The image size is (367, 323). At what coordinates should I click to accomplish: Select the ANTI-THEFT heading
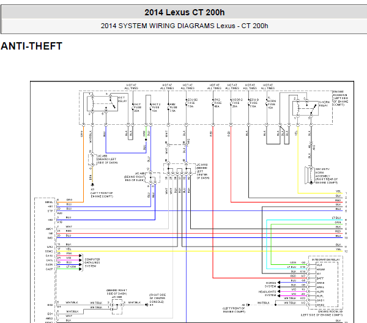(32, 46)
